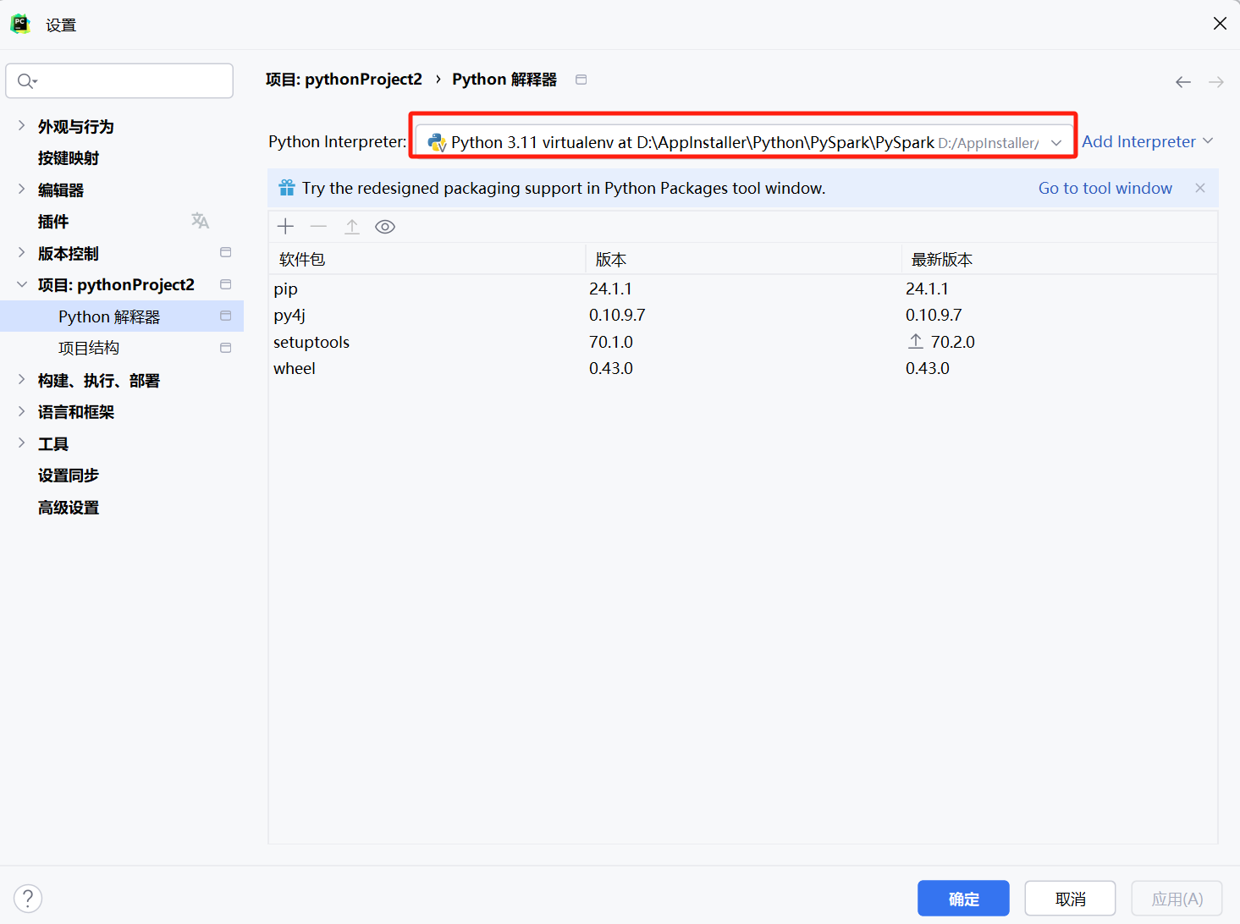Image resolution: width=1240 pixels, height=924 pixels.
Task: Click the Python 解释器 breadcrumb item
Action: point(504,79)
